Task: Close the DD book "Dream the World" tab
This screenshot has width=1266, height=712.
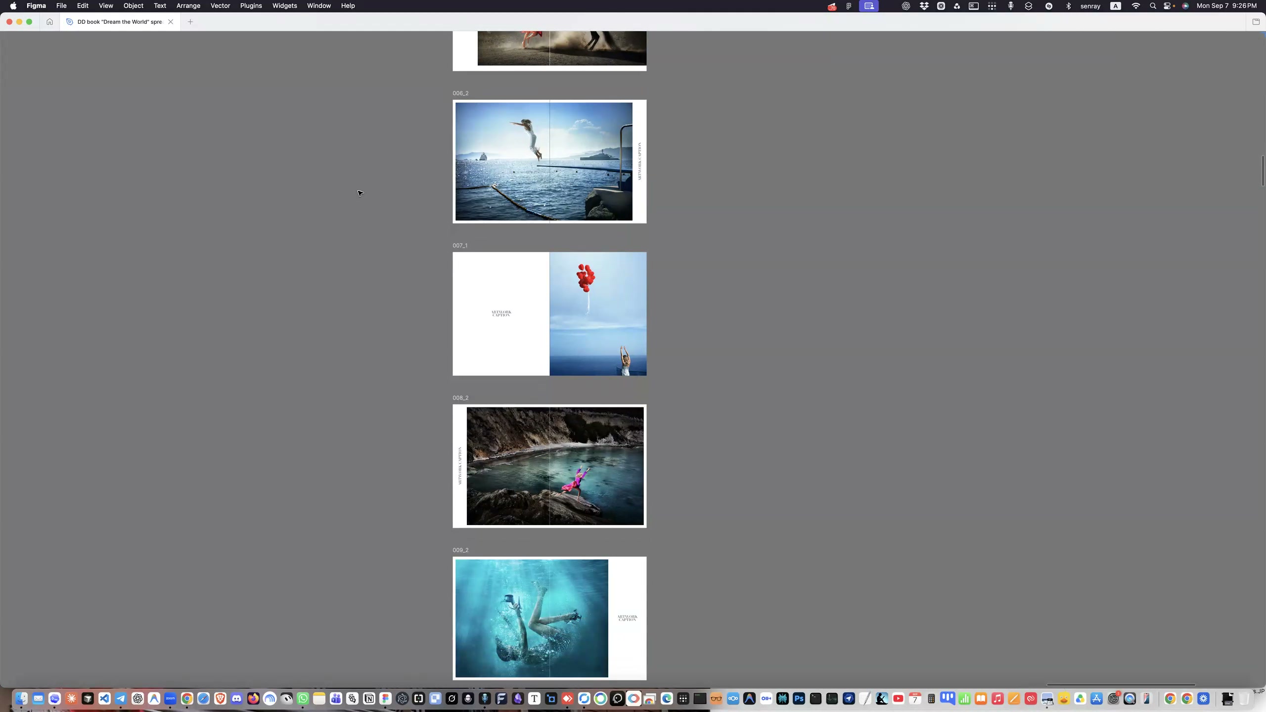Action: pyautogui.click(x=171, y=22)
